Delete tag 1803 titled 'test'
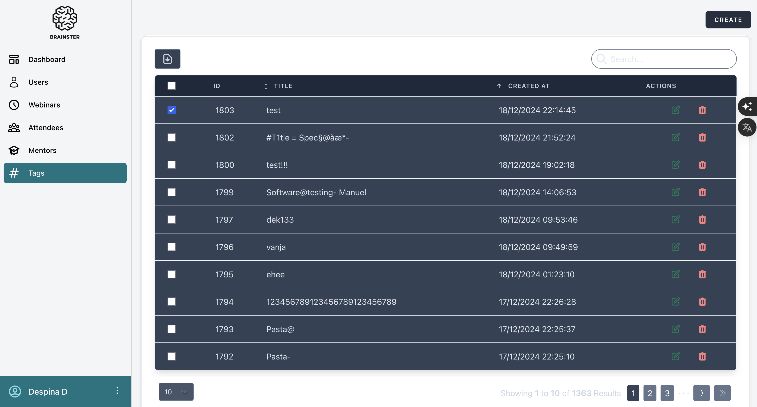 click(702, 110)
